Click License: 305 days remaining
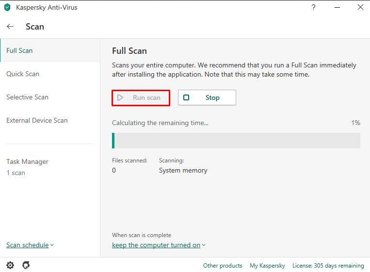This screenshot has height=272, width=370. pyautogui.click(x=328, y=266)
